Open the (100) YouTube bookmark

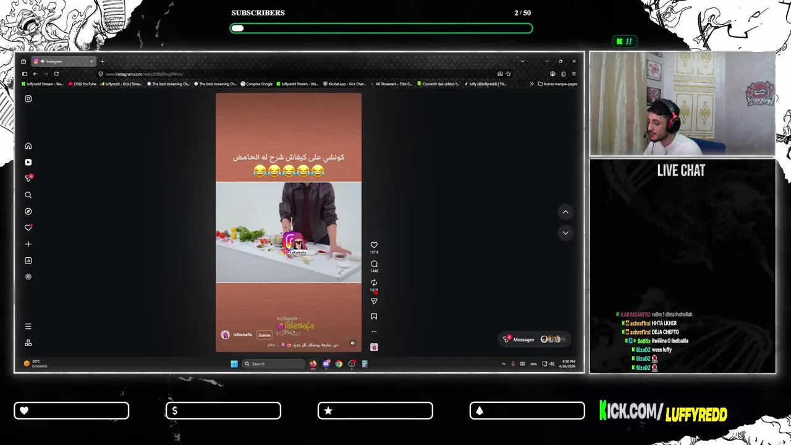coord(82,84)
